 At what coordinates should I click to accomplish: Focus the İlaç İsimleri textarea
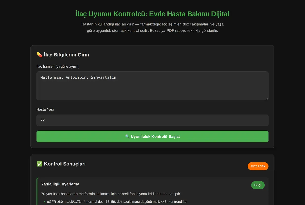[152, 86]
